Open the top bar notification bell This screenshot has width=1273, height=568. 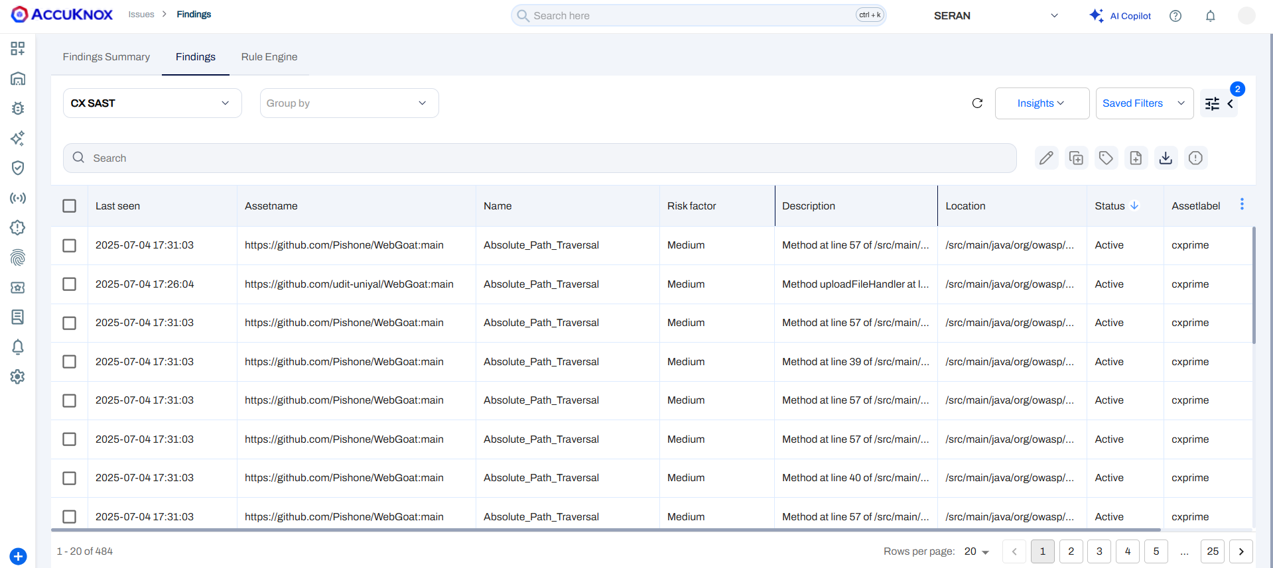click(1211, 16)
